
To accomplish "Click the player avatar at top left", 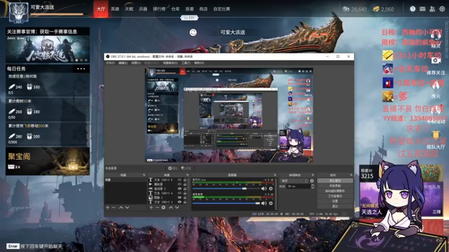I will click(x=19, y=13).
